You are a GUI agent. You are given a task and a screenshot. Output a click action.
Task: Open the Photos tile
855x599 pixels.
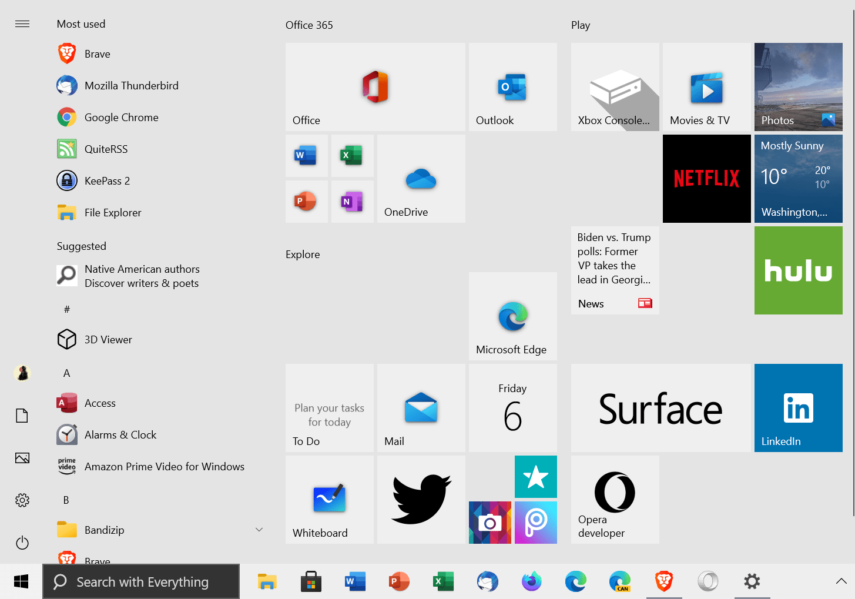coord(798,87)
